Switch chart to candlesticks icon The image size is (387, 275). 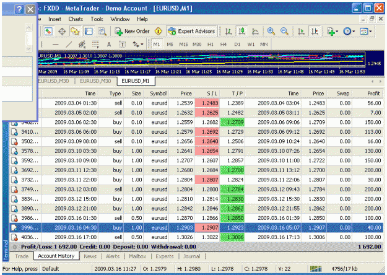pos(242,31)
